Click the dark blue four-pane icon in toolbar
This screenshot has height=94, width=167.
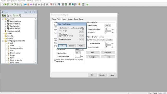[59, 4]
